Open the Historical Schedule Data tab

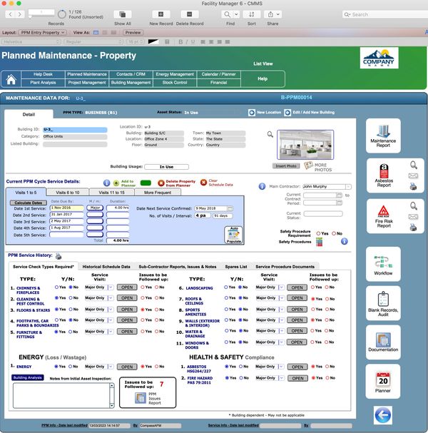point(105,265)
